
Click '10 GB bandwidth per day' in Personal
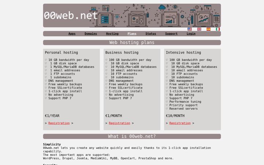click(x=69, y=60)
